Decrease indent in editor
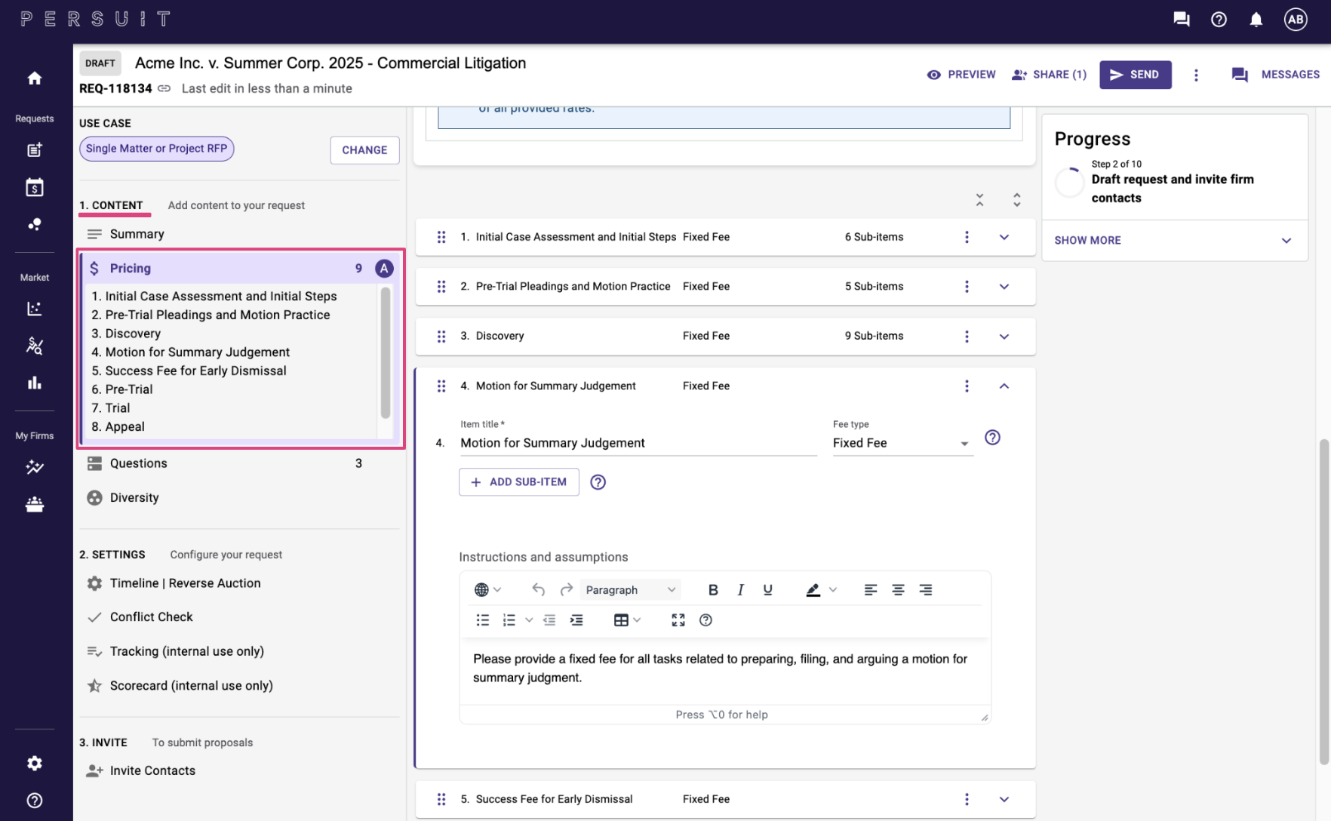Viewport: 1331px width, 821px height. pyautogui.click(x=549, y=620)
